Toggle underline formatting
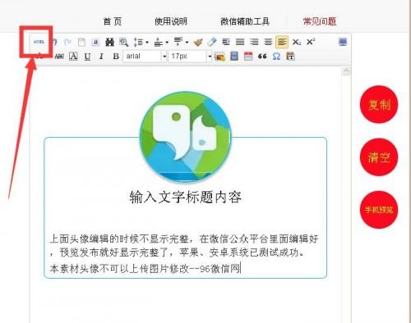 tap(87, 57)
